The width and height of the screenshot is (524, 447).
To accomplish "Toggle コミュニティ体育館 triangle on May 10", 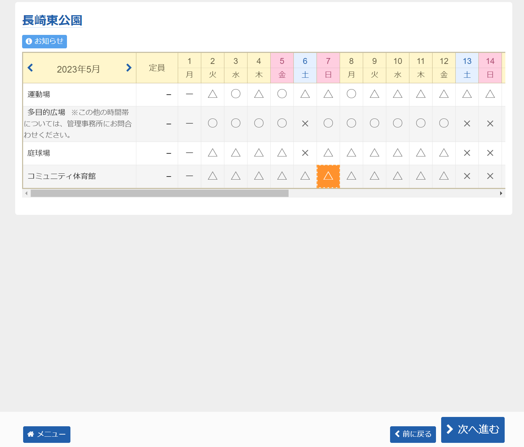I will pyautogui.click(x=398, y=176).
